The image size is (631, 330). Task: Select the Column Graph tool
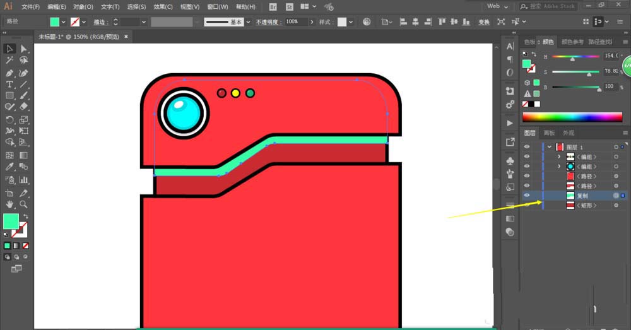(x=24, y=180)
